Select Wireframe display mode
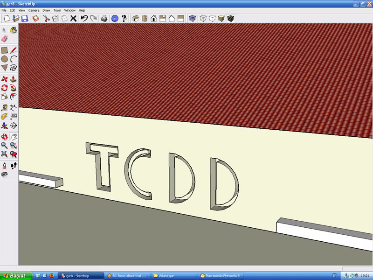Image resolution: width=373 pixels, height=280 pixels. click(203, 18)
